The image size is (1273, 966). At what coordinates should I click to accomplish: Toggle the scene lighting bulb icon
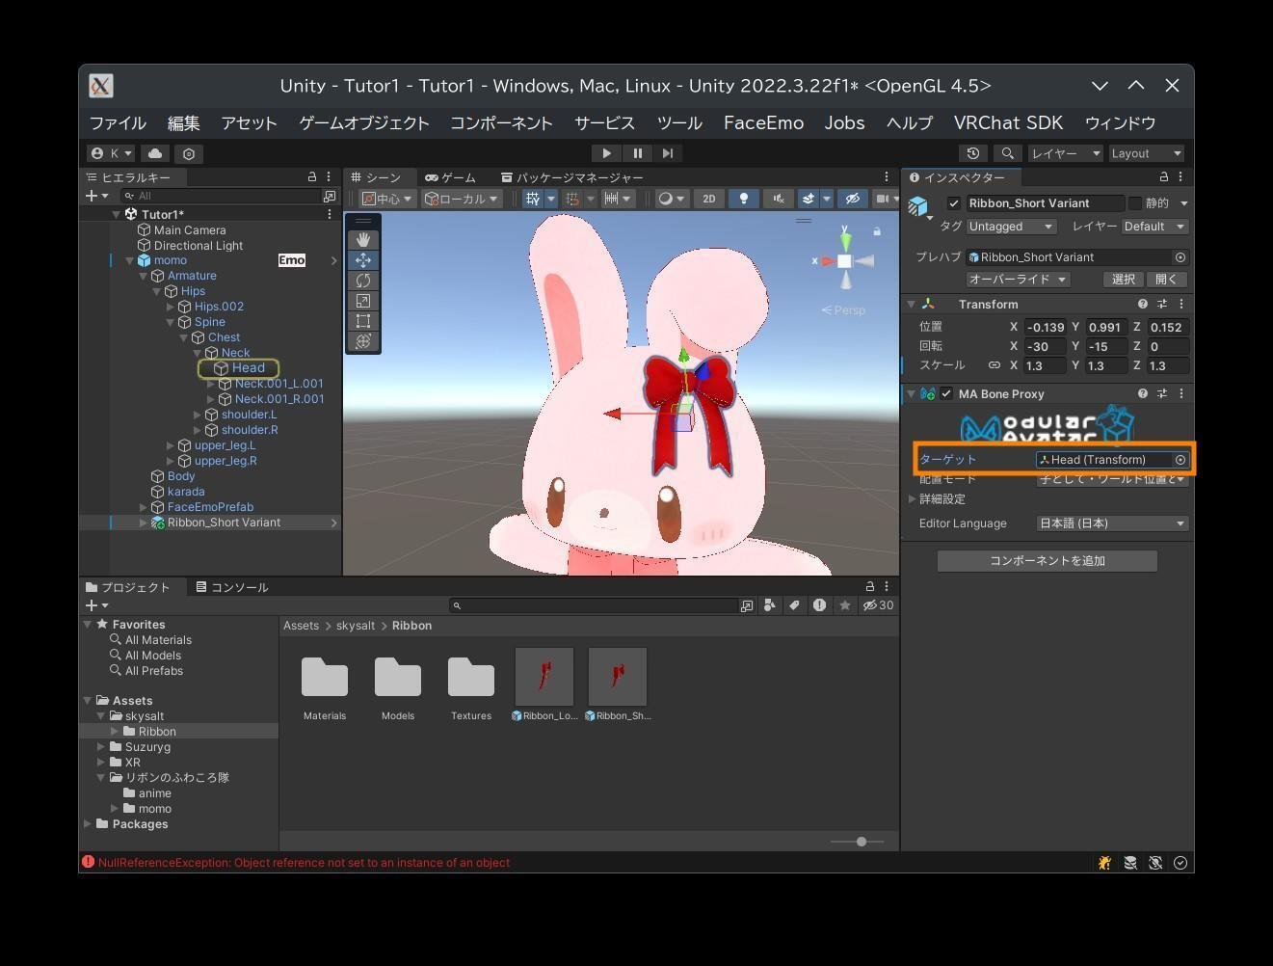(x=743, y=199)
